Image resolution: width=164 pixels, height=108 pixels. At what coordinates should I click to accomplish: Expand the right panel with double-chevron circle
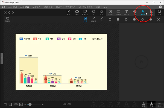tap(141, 62)
